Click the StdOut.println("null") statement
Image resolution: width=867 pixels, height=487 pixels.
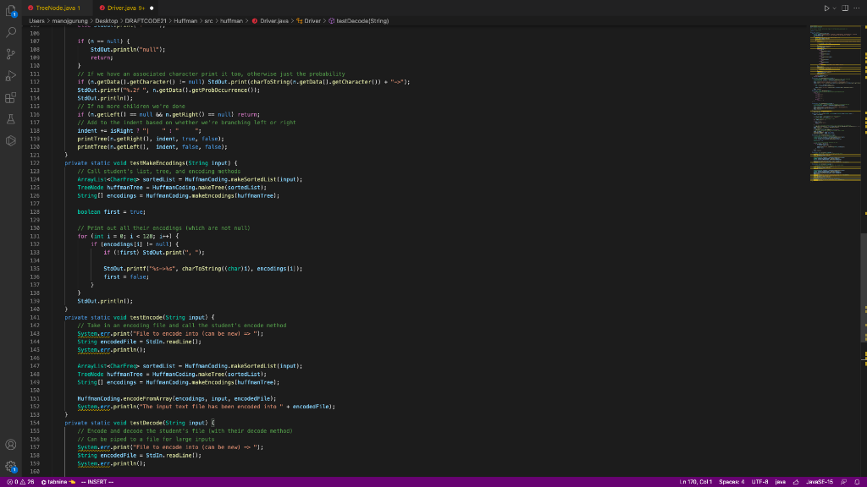[128, 50]
